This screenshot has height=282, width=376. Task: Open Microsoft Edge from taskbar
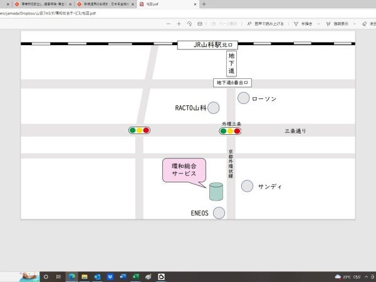coord(71,277)
